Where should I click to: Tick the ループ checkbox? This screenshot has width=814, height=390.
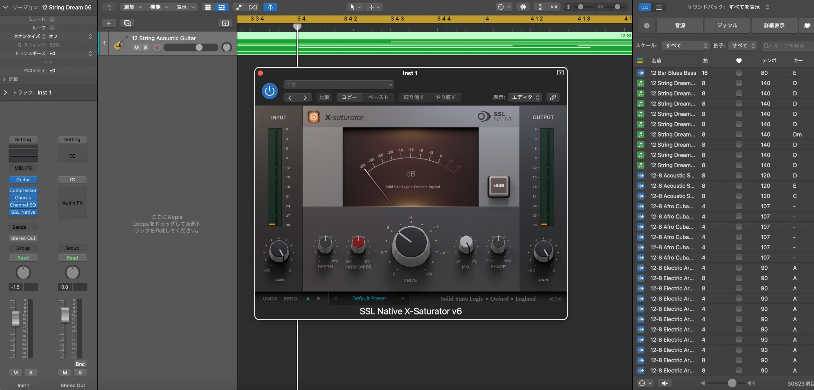point(52,28)
